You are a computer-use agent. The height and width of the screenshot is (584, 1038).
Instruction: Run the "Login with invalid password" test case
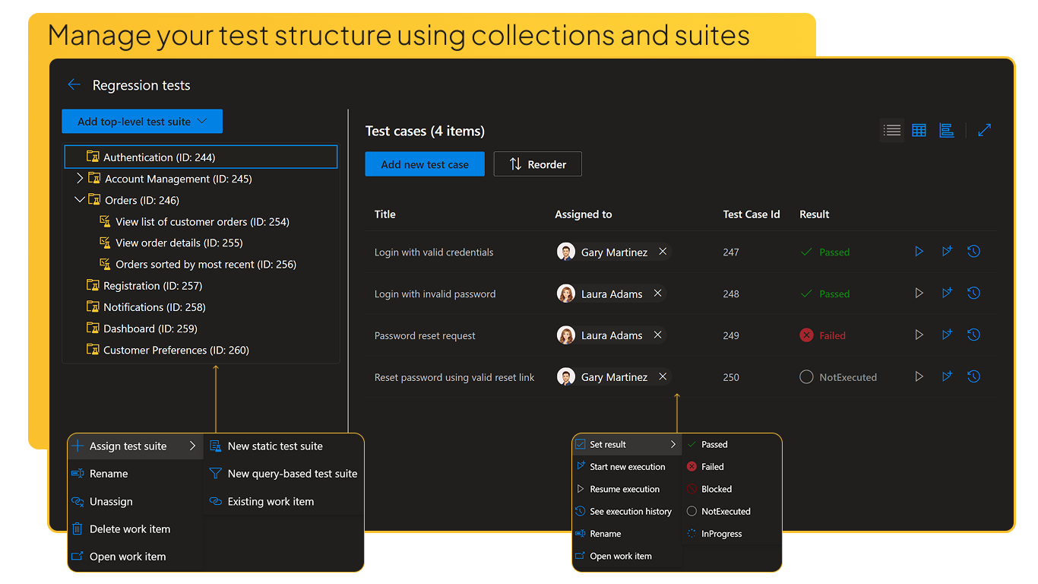point(919,293)
